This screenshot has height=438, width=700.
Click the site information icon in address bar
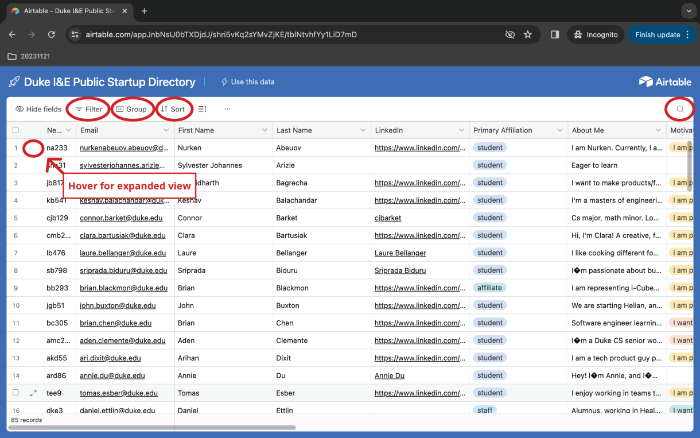coord(75,34)
